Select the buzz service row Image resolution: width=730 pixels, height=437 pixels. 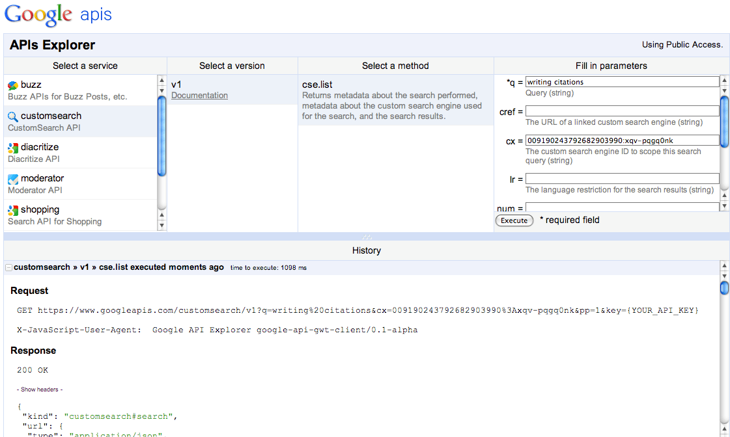point(81,90)
